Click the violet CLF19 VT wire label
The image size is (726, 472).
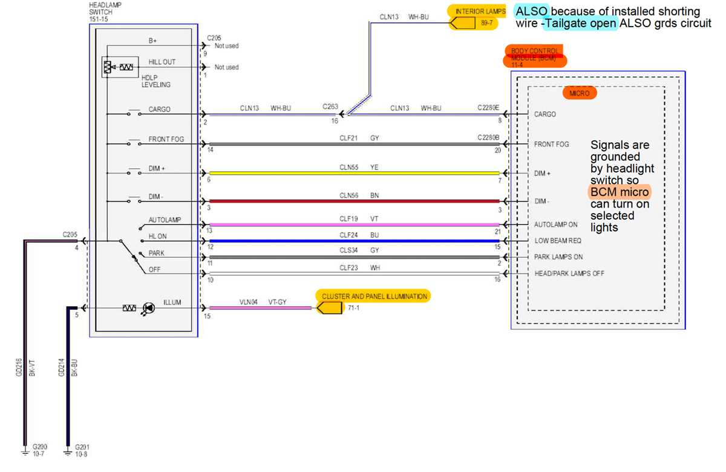tap(359, 218)
